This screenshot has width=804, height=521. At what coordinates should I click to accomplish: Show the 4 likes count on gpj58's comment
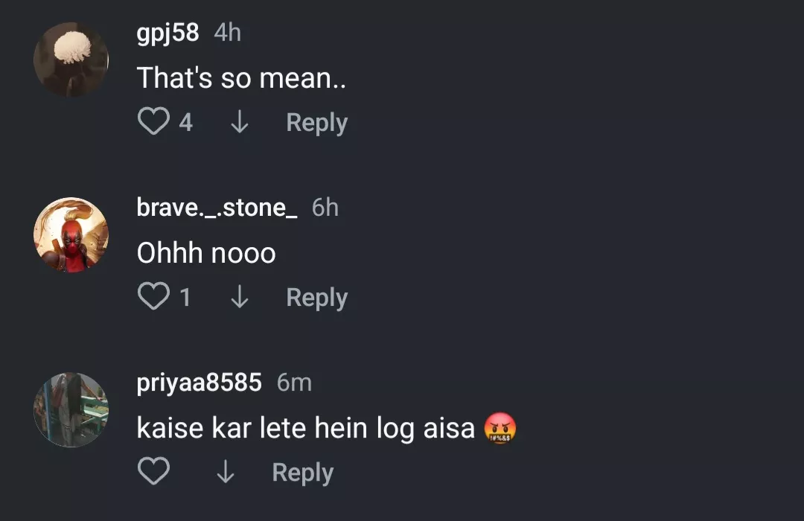click(185, 122)
